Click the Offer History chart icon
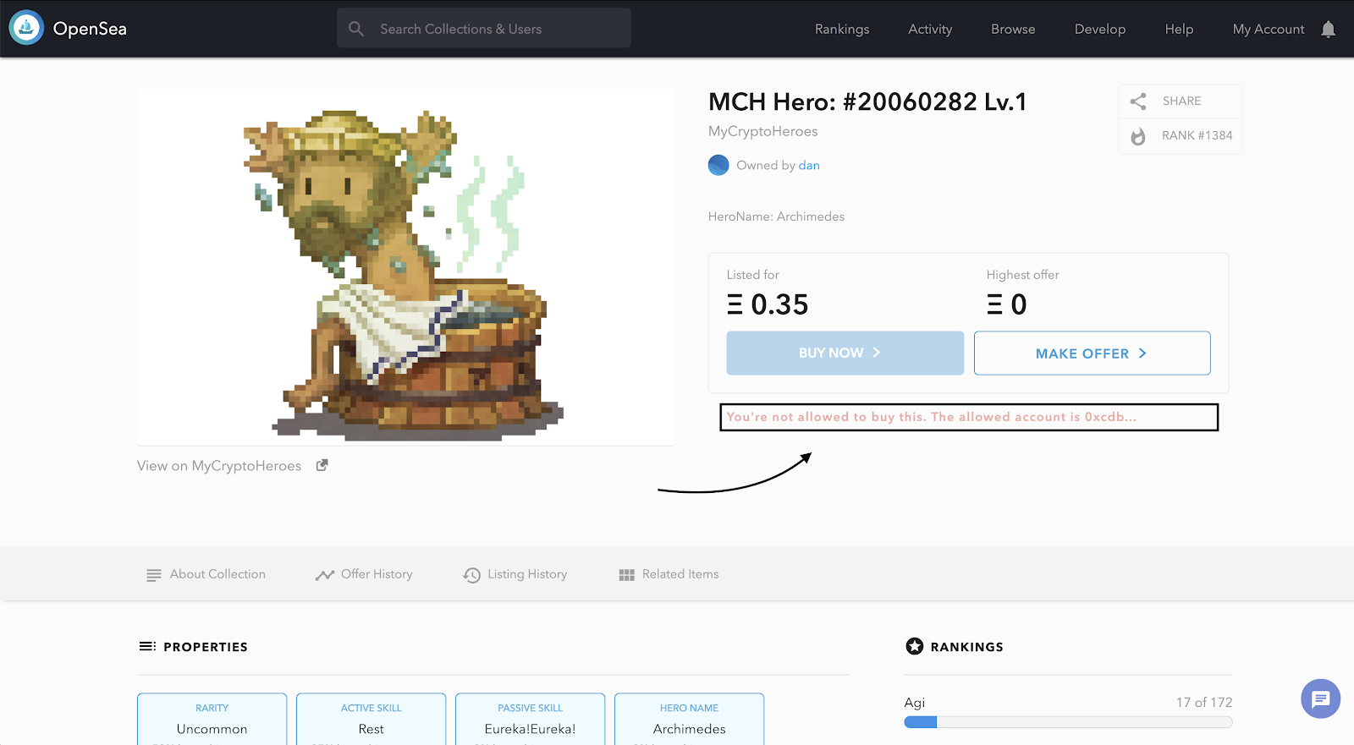 [325, 575]
